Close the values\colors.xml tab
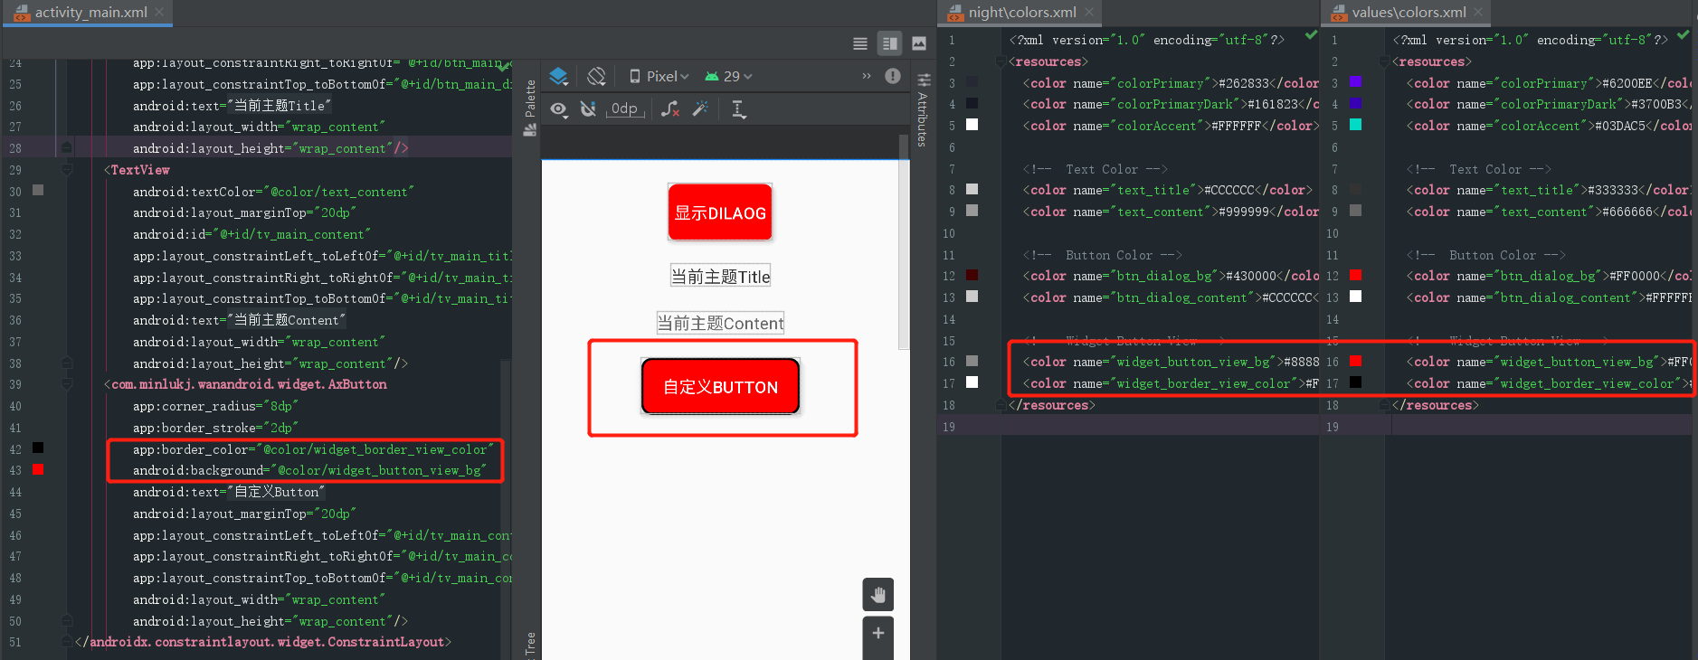Image resolution: width=1698 pixels, height=660 pixels. click(x=1478, y=12)
